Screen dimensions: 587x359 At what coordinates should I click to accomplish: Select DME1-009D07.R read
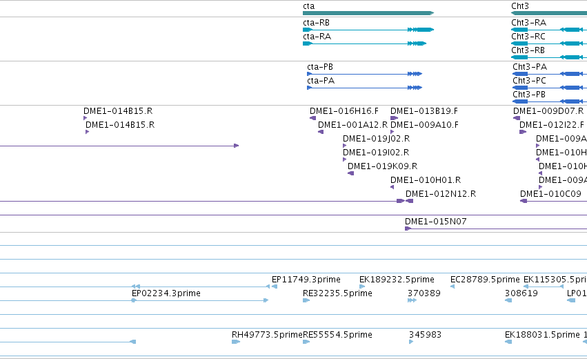point(548,111)
